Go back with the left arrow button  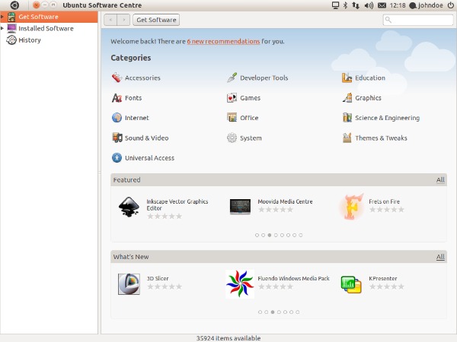tap(110, 20)
